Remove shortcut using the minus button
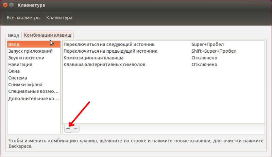Screen dimensions: 272x157 (x=75, y=128)
